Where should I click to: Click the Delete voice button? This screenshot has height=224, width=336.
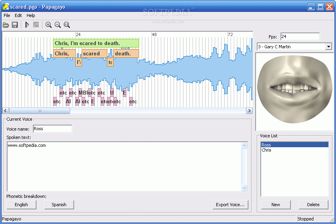tap(313, 205)
